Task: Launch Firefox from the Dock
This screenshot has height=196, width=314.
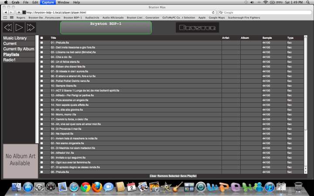Action: [97, 187]
